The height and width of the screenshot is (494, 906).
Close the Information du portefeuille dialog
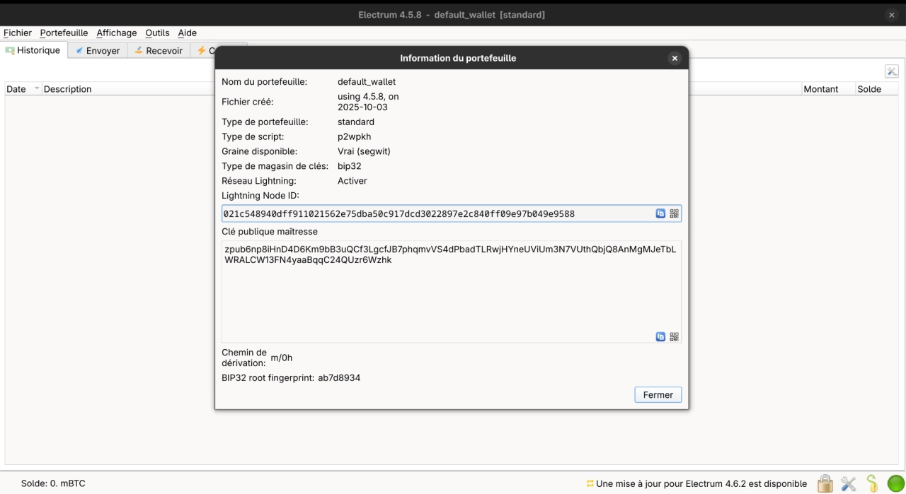pos(675,58)
